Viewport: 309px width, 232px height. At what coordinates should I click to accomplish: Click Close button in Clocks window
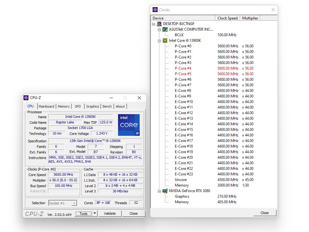pyautogui.click(x=265, y=213)
